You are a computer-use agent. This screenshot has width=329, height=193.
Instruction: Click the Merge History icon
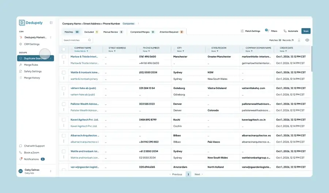coord(20,78)
